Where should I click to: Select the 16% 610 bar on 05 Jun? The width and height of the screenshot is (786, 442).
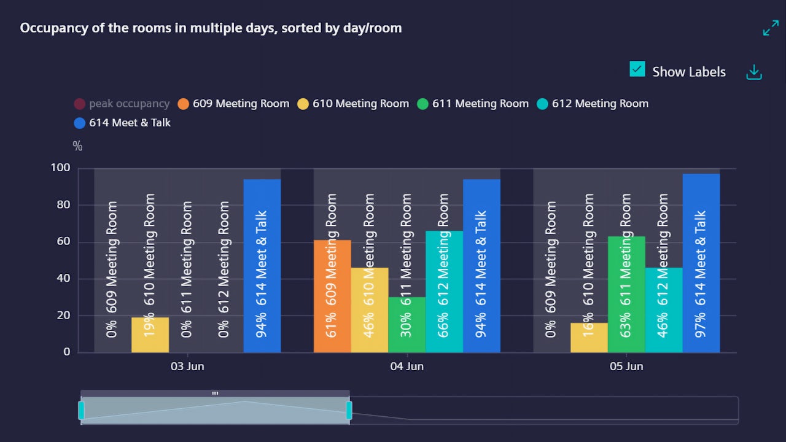589,338
